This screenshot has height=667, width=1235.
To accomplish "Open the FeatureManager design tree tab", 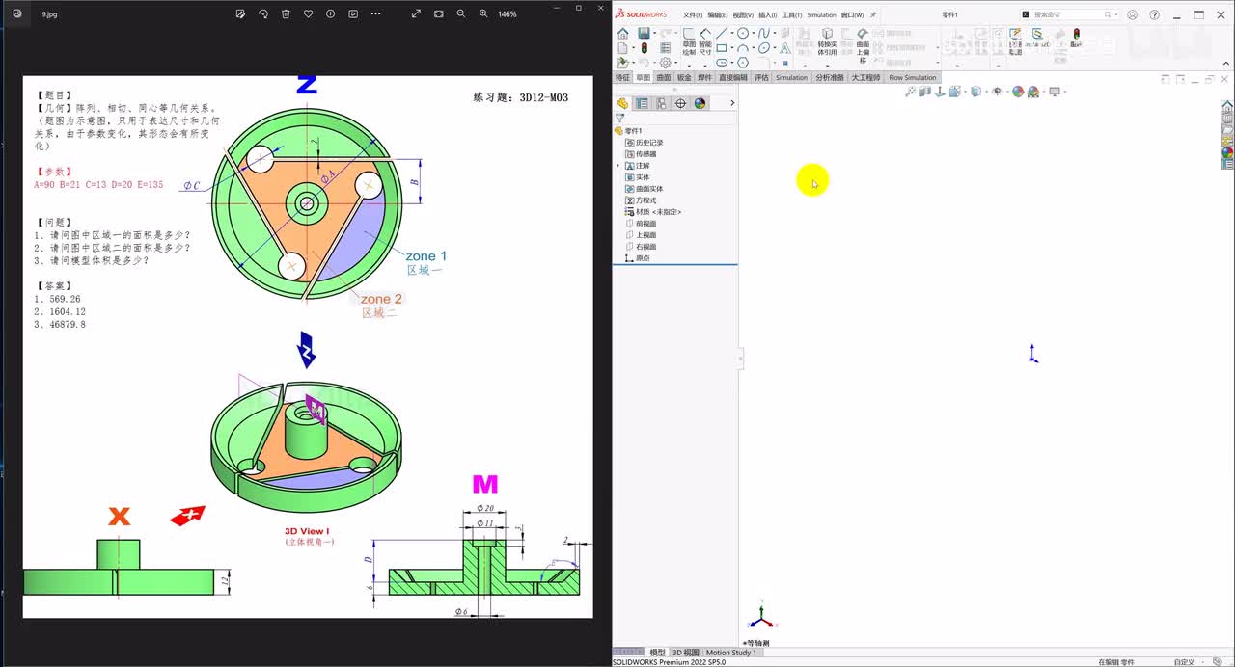I will click(622, 103).
